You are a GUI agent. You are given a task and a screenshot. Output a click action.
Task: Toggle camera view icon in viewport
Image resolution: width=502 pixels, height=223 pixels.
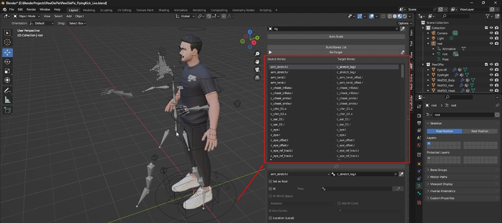click(x=257, y=70)
